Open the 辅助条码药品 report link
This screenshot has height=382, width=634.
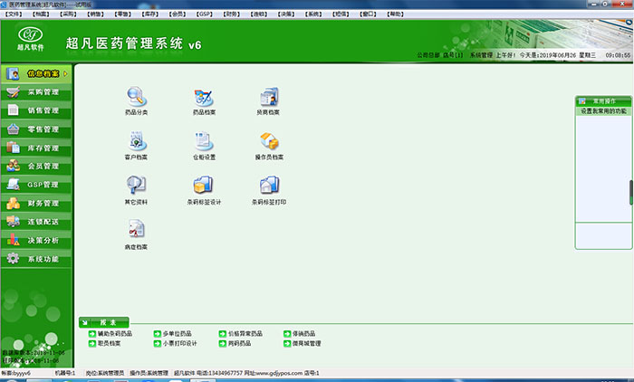tap(110, 333)
